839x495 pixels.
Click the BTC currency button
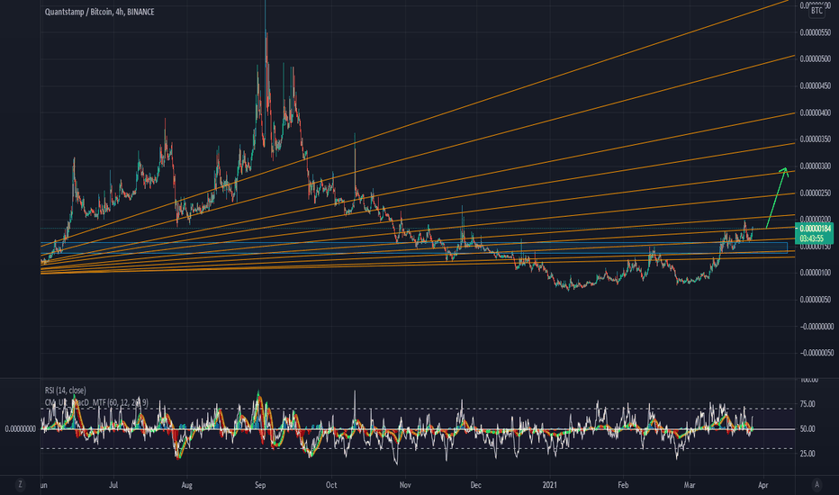coord(816,11)
